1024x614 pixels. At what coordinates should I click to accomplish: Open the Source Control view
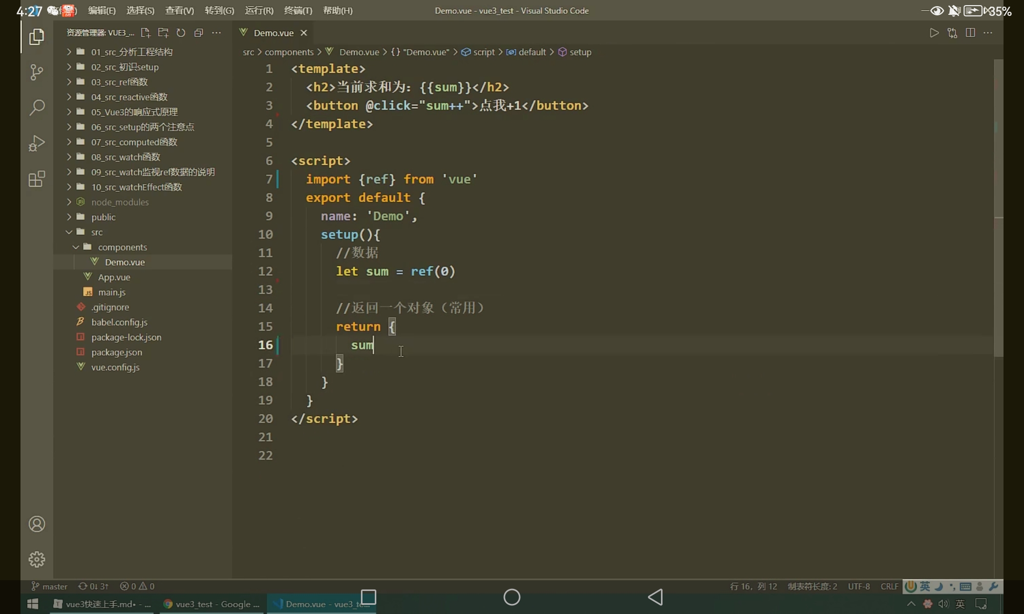coord(36,72)
